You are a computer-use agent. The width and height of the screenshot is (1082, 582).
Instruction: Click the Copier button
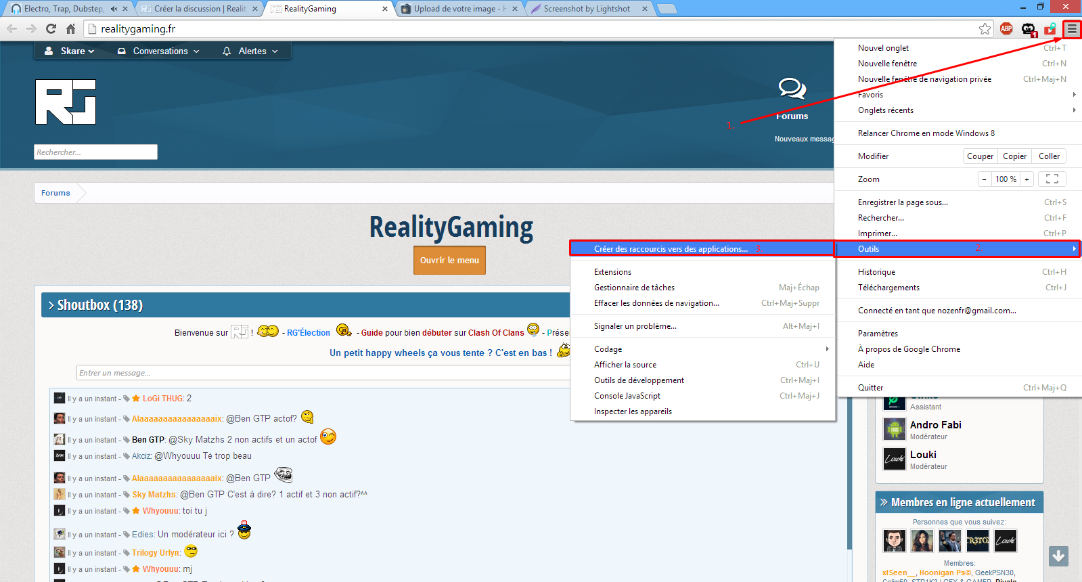(x=1014, y=156)
